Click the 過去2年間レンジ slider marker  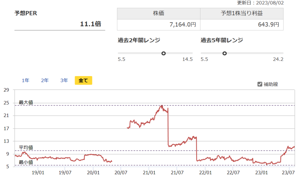click(x=164, y=53)
